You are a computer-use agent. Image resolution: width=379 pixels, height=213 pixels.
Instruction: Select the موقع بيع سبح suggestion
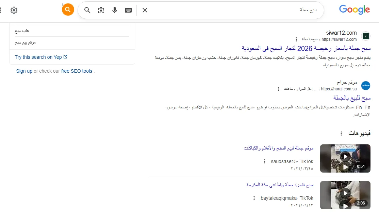[x=25, y=42]
